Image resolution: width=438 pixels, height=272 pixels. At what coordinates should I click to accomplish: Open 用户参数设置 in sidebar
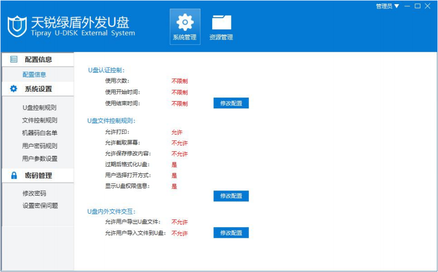(x=40, y=158)
